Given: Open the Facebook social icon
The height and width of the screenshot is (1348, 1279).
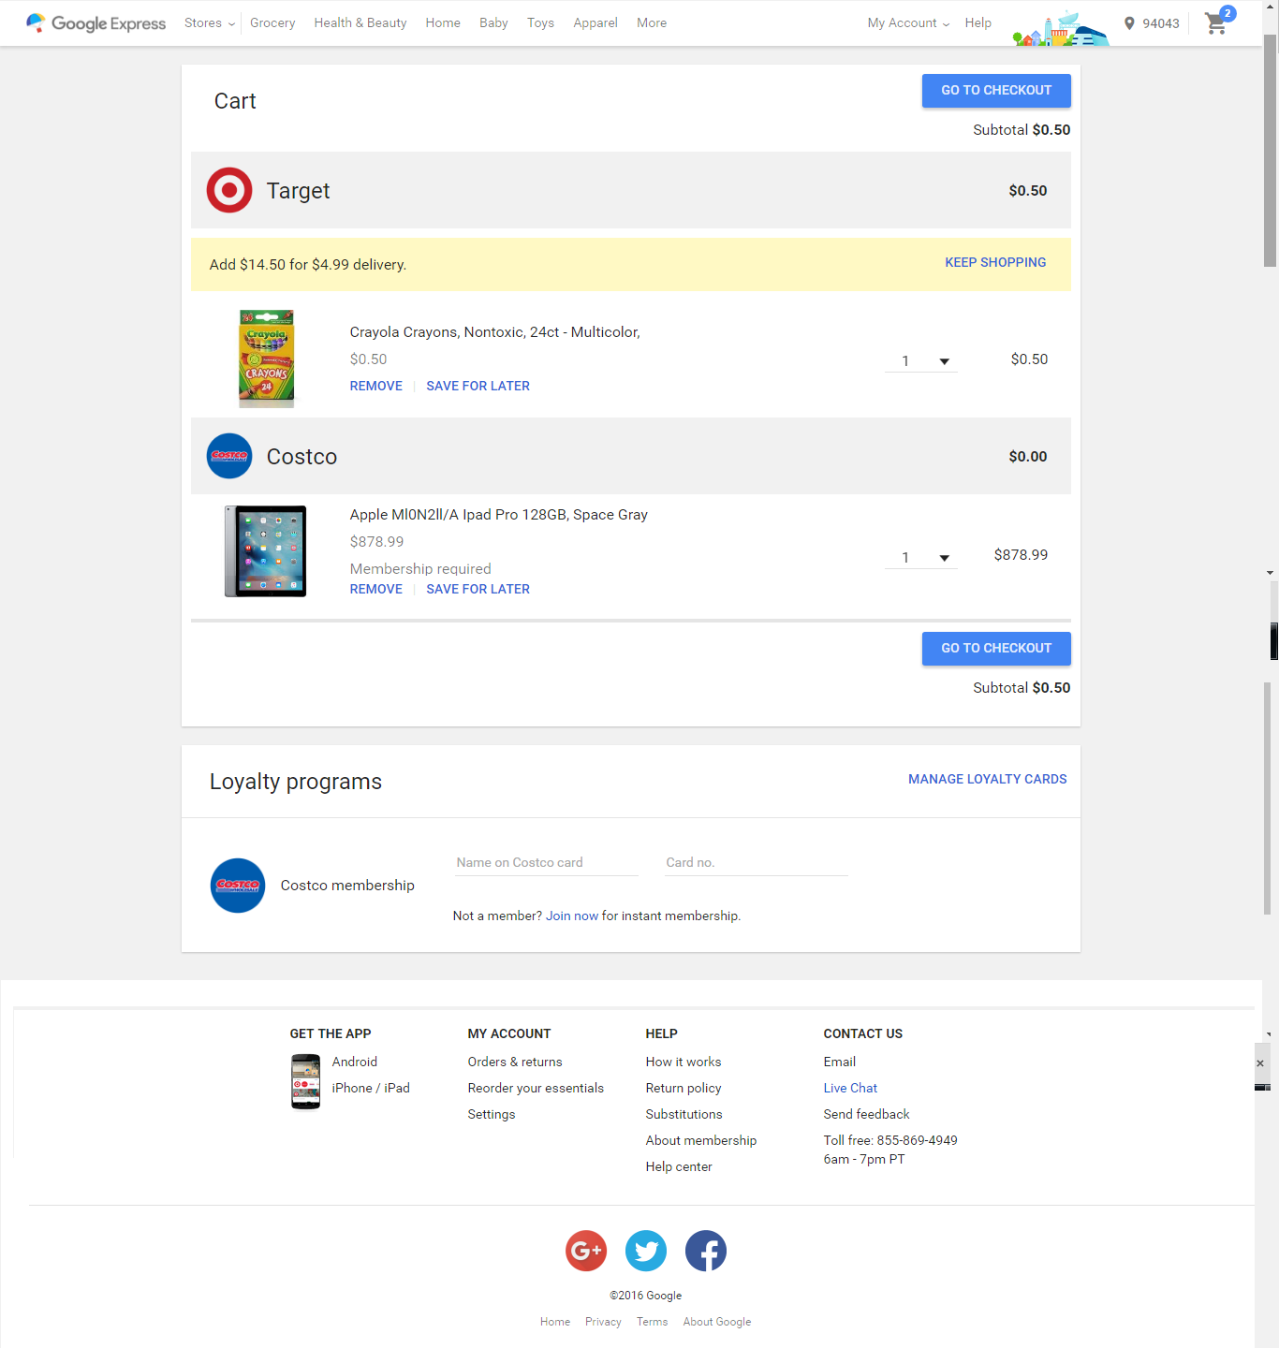Looking at the screenshot, I should (x=706, y=1251).
